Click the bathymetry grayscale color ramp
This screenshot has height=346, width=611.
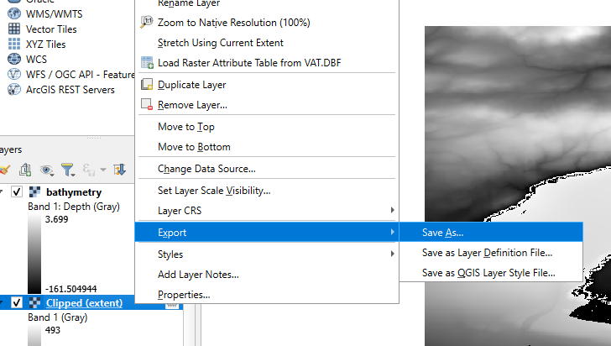tap(34, 253)
